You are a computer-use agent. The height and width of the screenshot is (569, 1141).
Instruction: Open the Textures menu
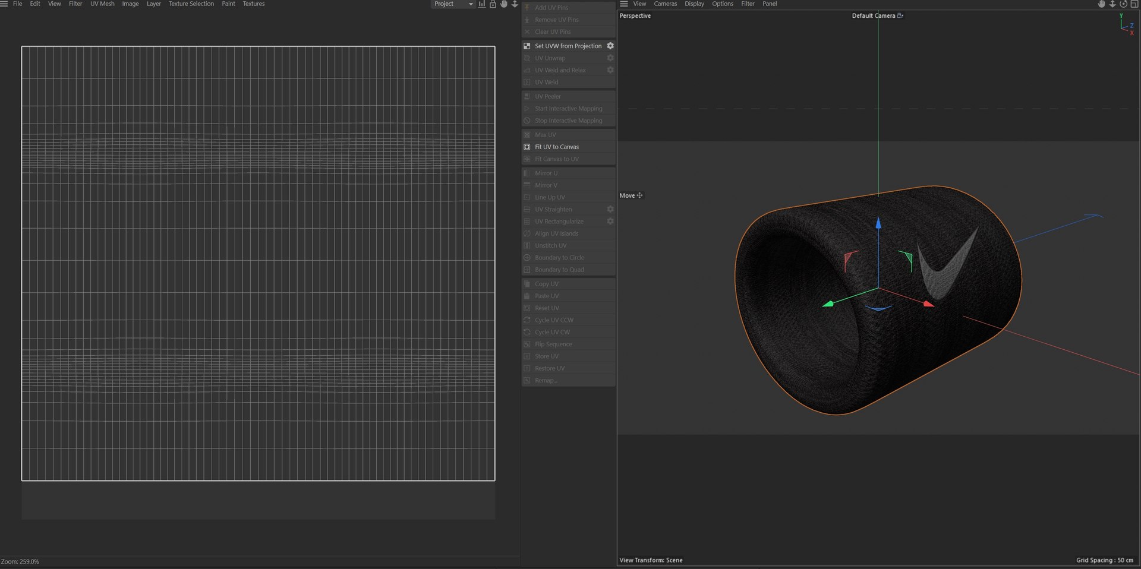254,4
